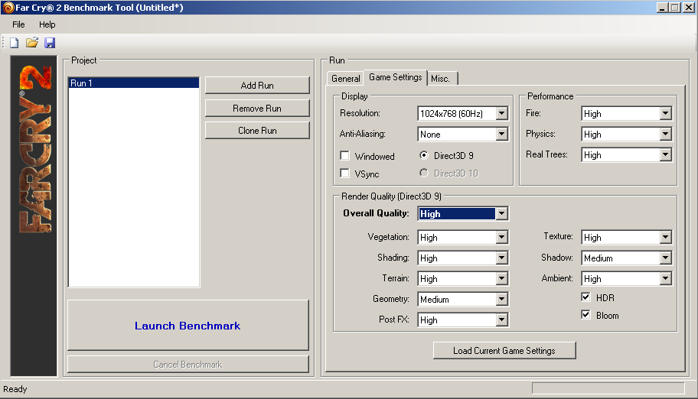Open the Help menu

[47, 24]
